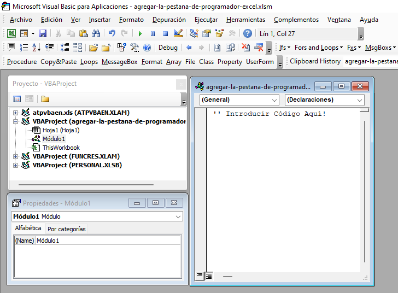Click the (Name) property value field Módulo1

coord(108,241)
